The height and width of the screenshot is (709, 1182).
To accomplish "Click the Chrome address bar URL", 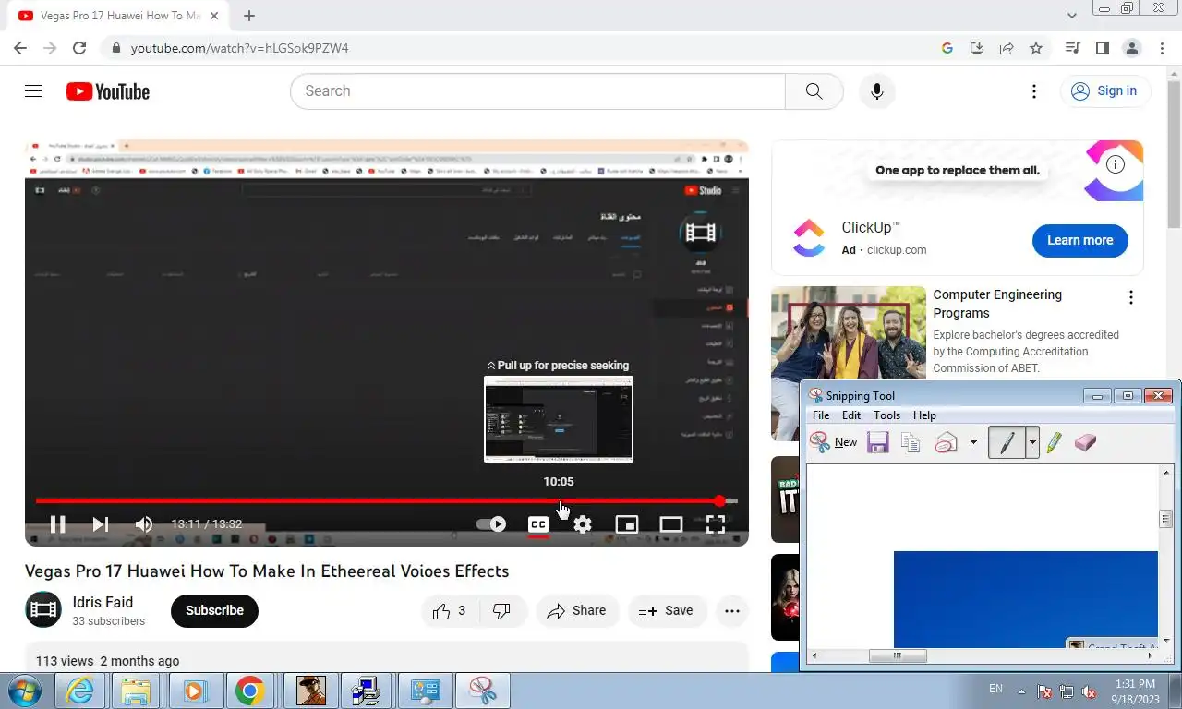I will pyautogui.click(x=240, y=48).
